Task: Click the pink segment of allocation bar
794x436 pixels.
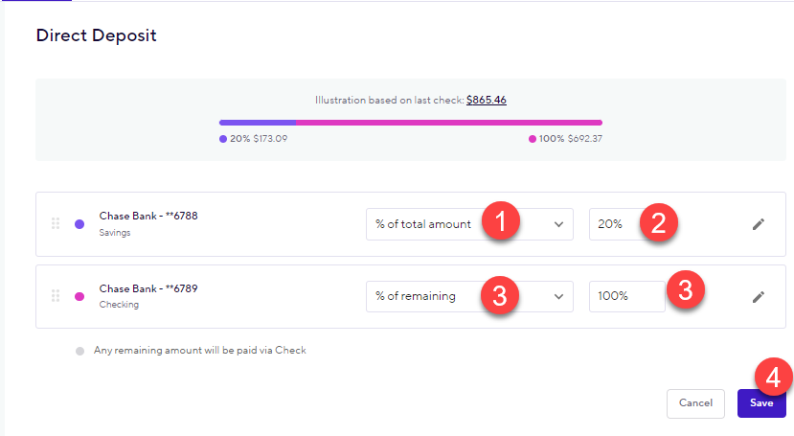Action: tap(449, 123)
